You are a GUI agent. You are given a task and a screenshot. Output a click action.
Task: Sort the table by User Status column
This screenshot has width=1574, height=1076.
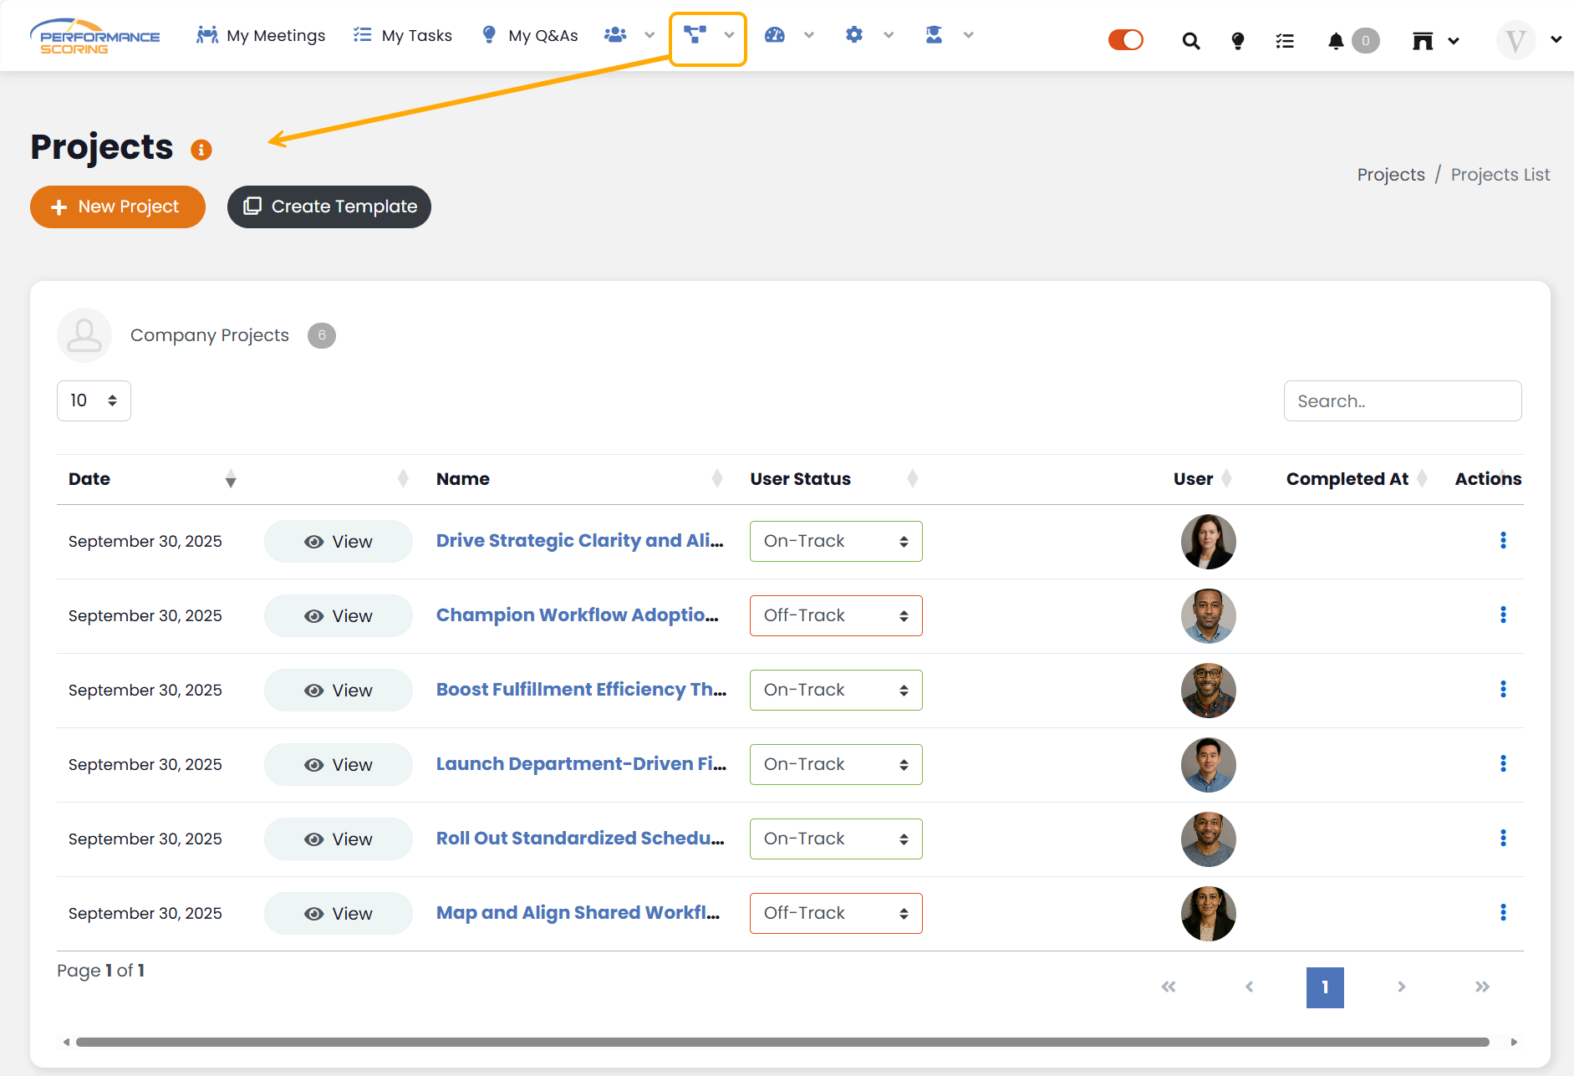pos(912,479)
